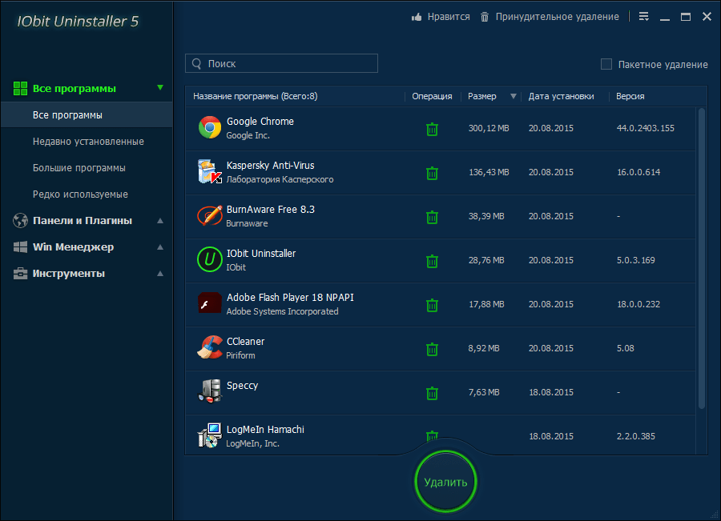This screenshot has height=521, width=721.
Task: Select the Google Chrome program icon
Action: (x=210, y=127)
